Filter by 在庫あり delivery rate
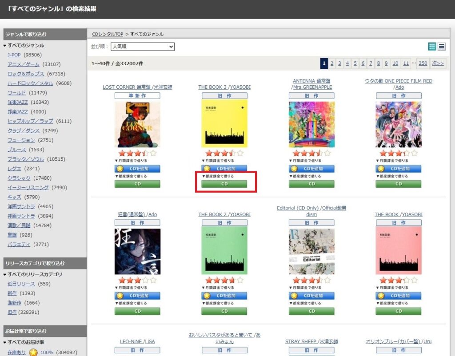Screen dimensions: 455x356 pos(16,352)
